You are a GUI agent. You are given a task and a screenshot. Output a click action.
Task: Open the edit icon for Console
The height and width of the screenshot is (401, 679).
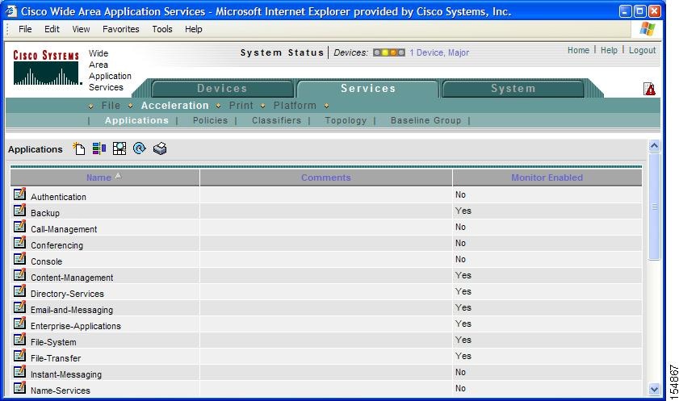click(19, 259)
